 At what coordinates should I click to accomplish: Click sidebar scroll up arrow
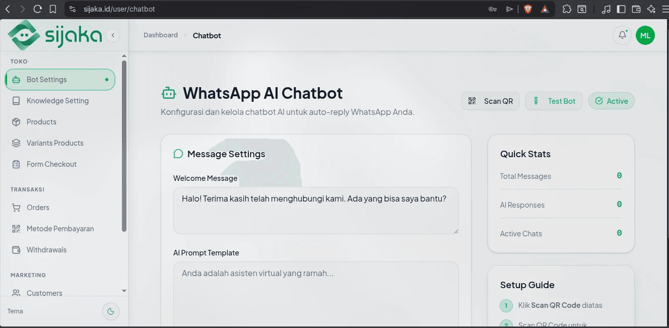[x=124, y=56]
